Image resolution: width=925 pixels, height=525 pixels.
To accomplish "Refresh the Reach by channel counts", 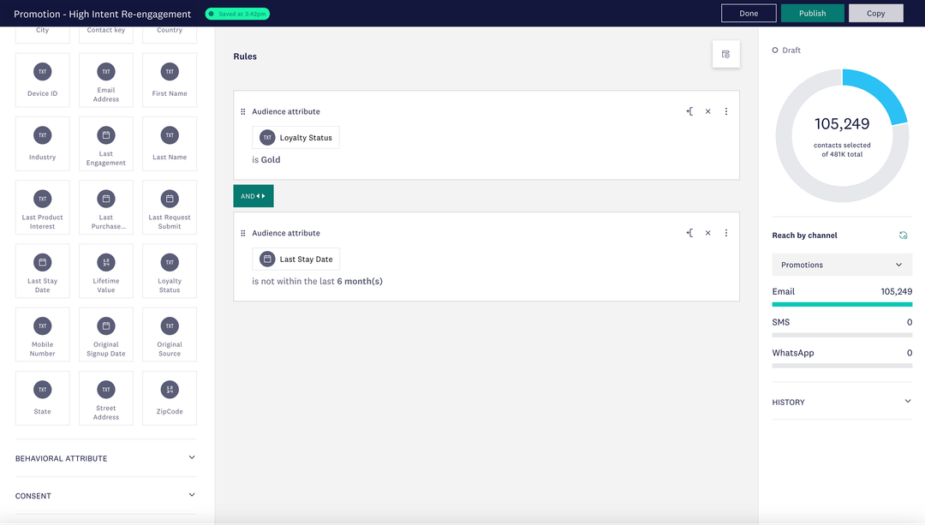I will click(903, 235).
